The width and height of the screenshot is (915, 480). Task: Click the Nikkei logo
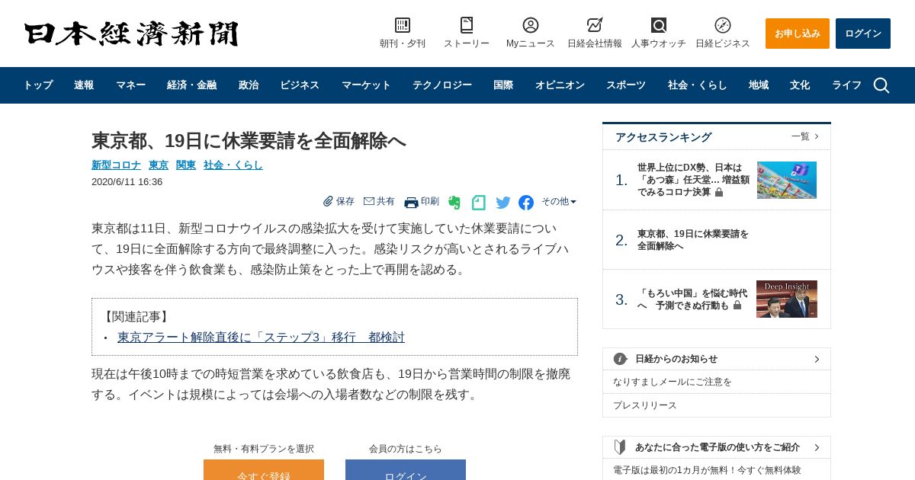(x=131, y=34)
